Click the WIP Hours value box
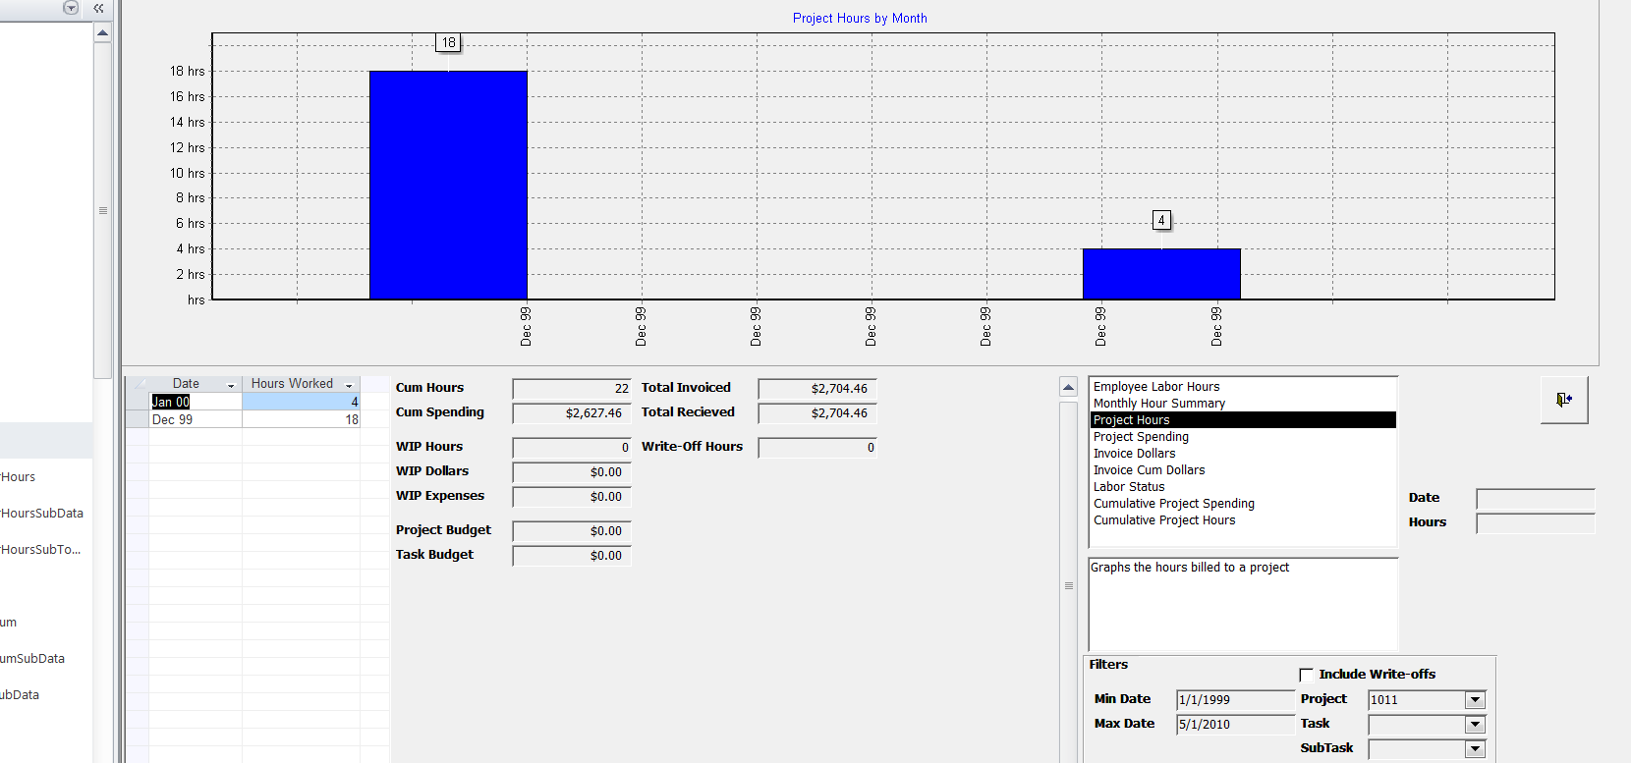This screenshot has height=763, width=1631. pyautogui.click(x=572, y=448)
